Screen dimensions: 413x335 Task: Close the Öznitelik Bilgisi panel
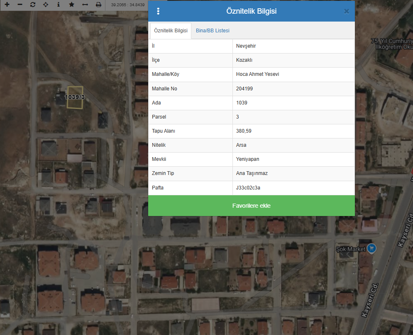[x=346, y=11]
